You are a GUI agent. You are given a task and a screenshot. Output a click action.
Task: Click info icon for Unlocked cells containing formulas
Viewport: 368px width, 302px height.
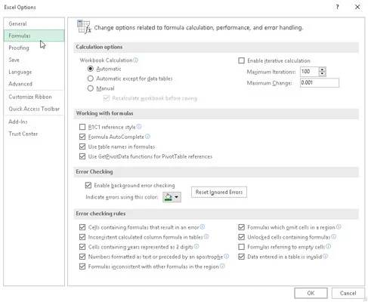click(333, 236)
